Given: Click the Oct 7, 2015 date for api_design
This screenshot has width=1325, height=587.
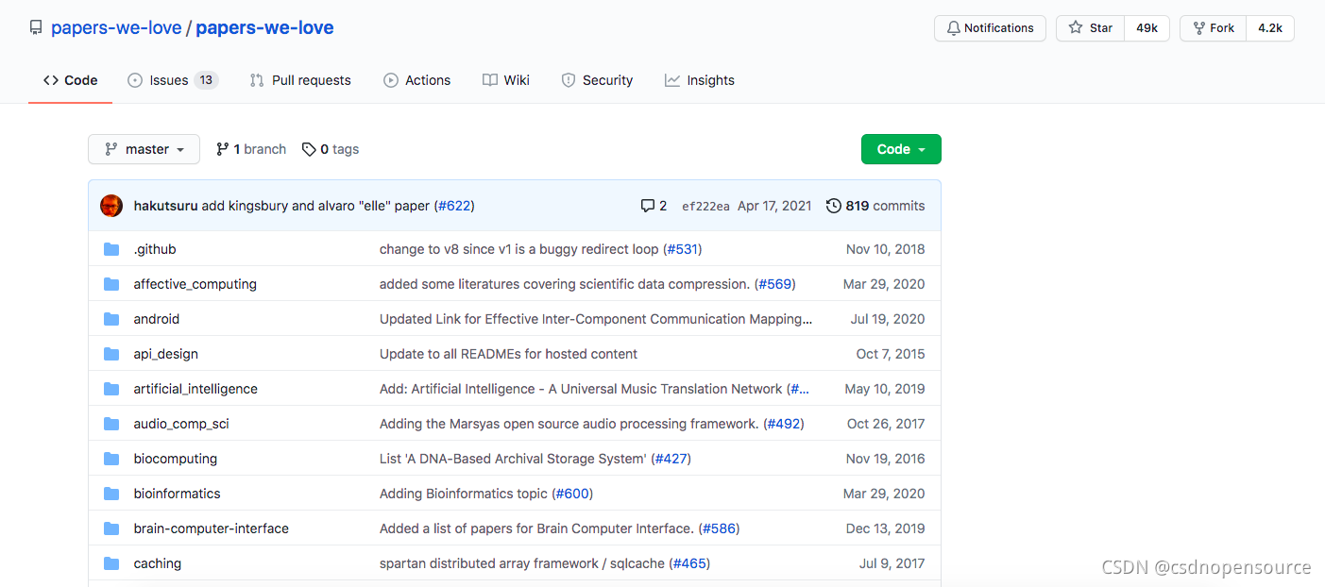Looking at the screenshot, I should [x=891, y=354].
